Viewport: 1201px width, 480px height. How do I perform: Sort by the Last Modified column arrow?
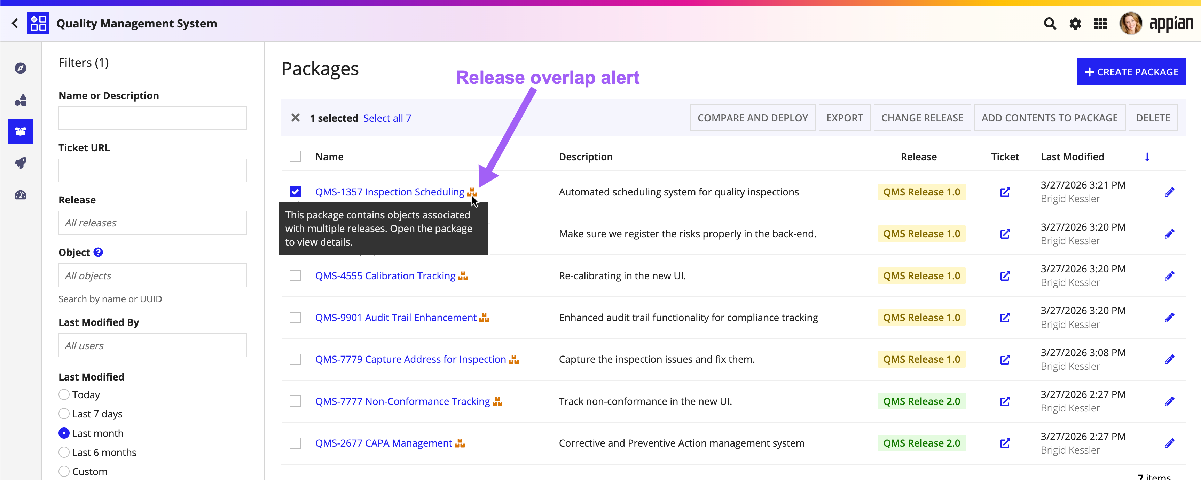point(1147,157)
